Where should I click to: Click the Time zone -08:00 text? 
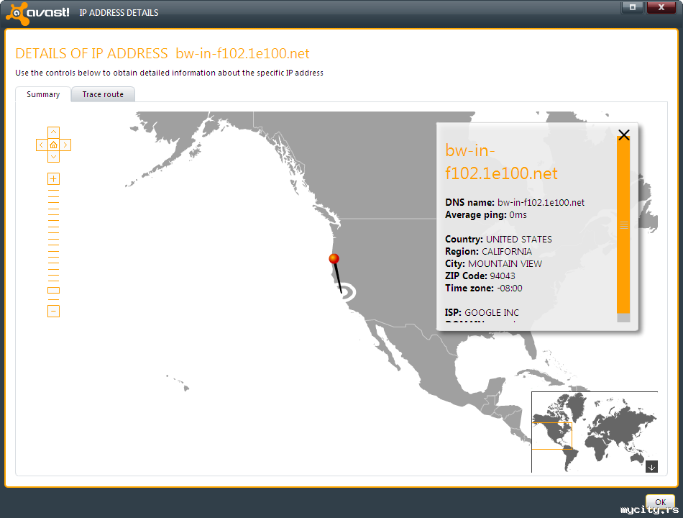coord(484,288)
